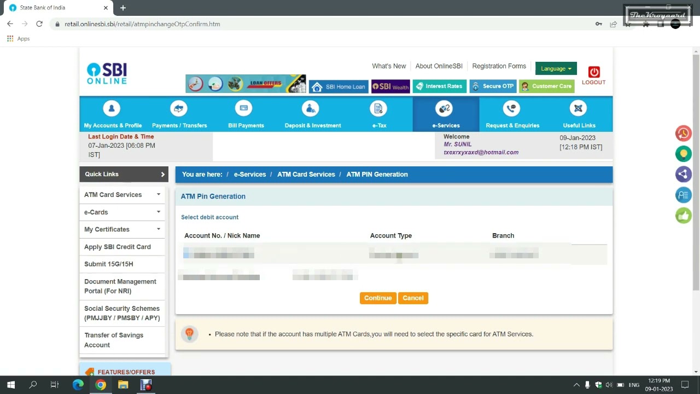
Task: Click the ENG language indicator
Action: click(634, 385)
